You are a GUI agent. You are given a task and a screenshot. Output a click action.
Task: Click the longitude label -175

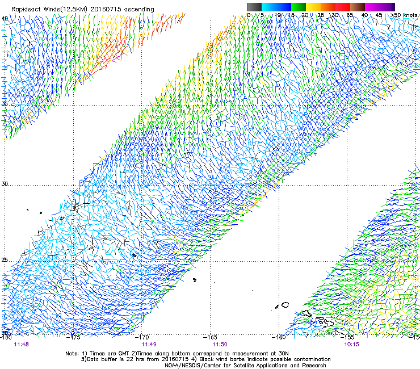pyautogui.click(x=74, y=337)
